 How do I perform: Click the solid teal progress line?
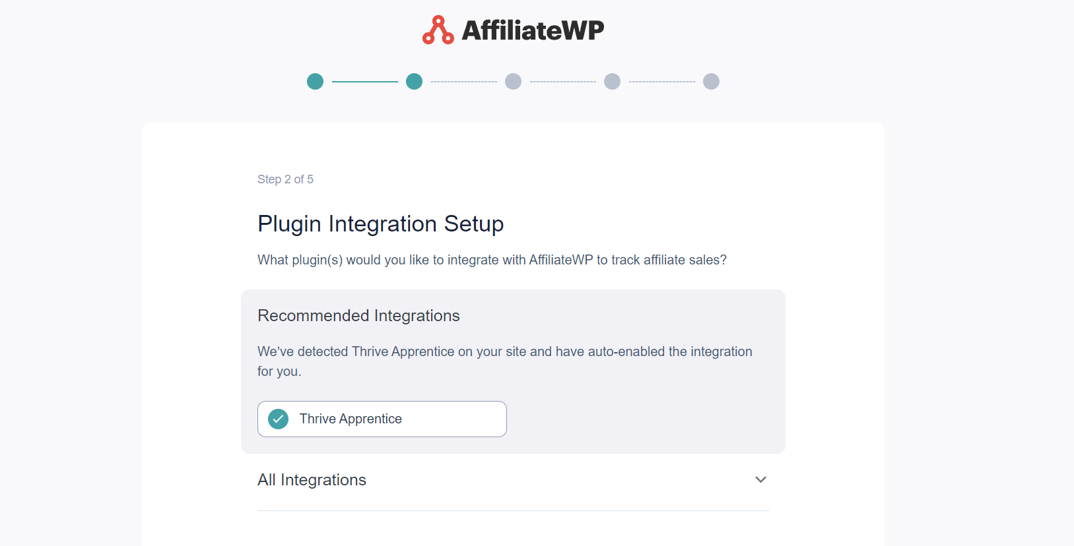(365, 82)
